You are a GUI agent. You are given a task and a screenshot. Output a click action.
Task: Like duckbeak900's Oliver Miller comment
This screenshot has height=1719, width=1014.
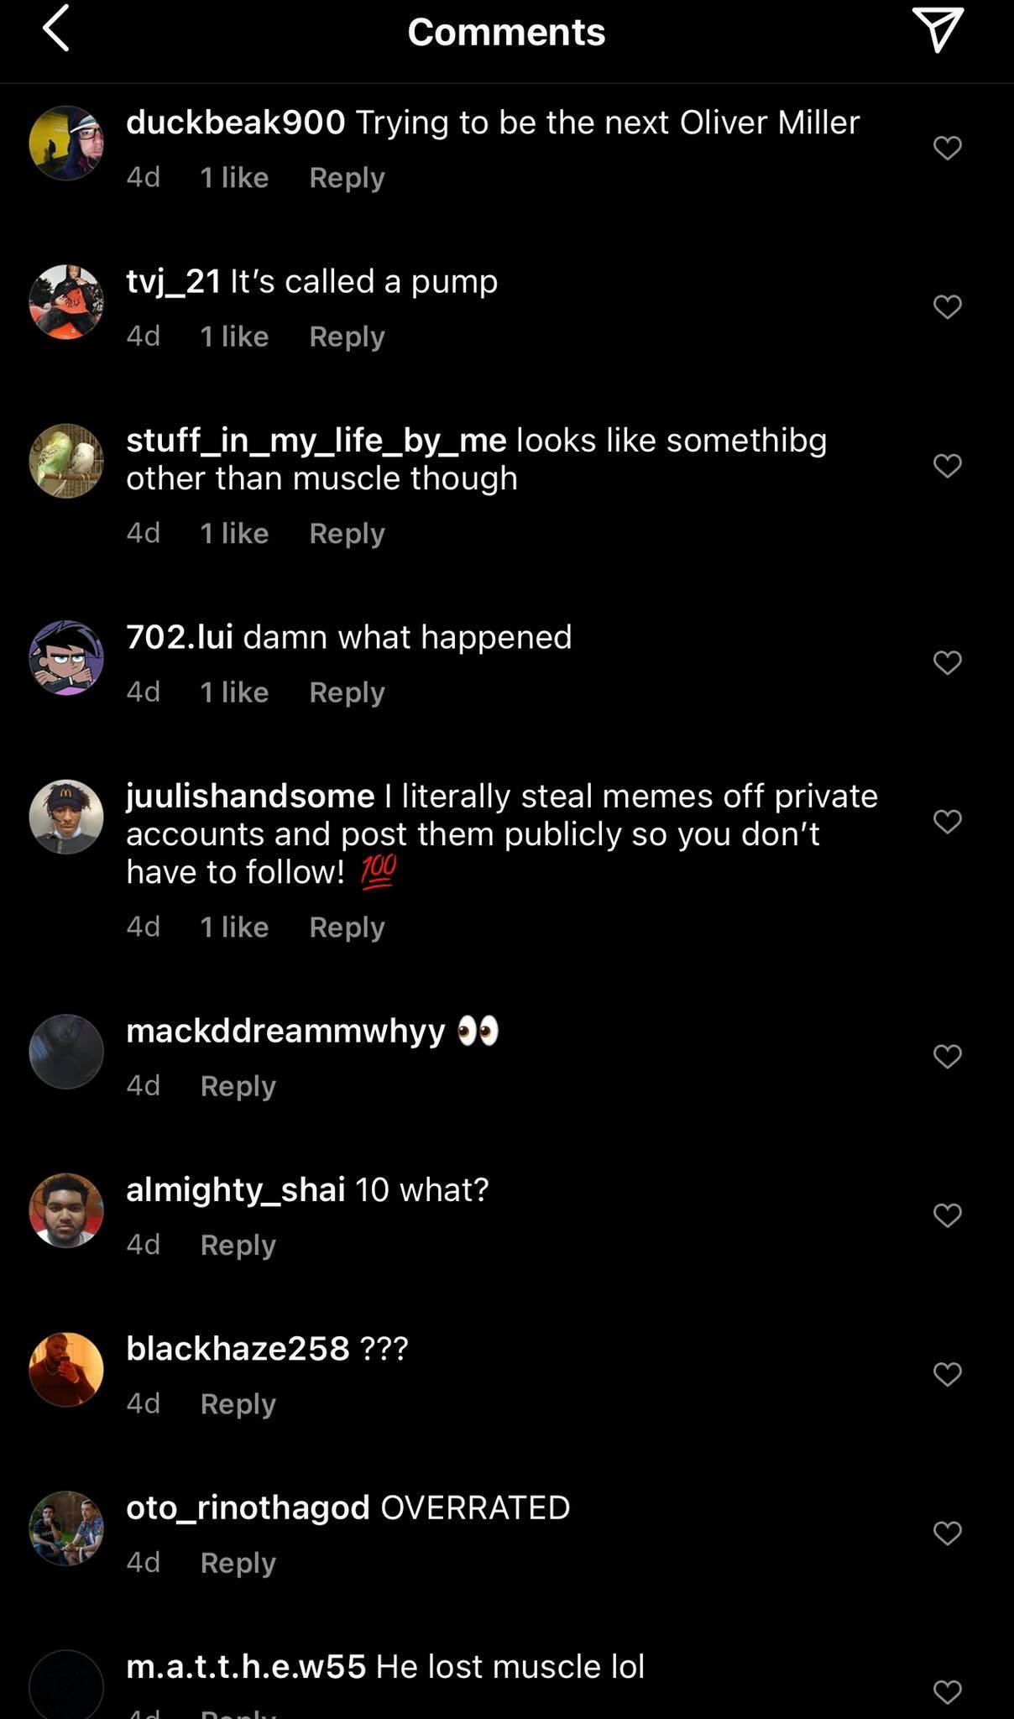[947, 148]
